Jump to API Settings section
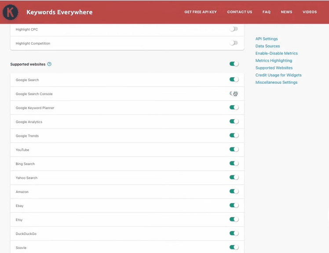This screenshot has height=253, width=329. (267, 39)
